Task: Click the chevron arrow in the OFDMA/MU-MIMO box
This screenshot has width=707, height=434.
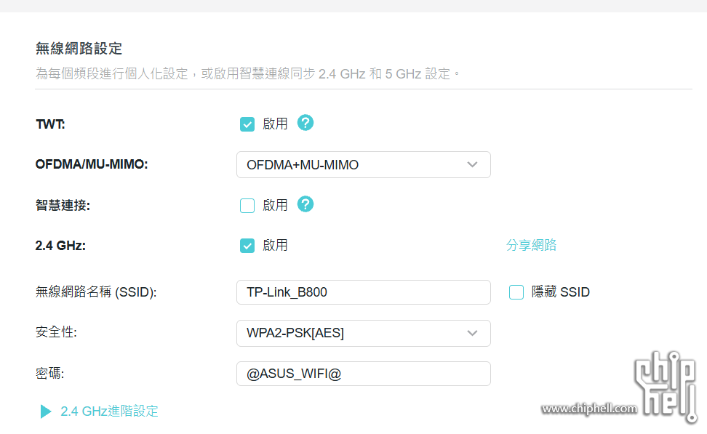Action: click(x=472, y=165)
